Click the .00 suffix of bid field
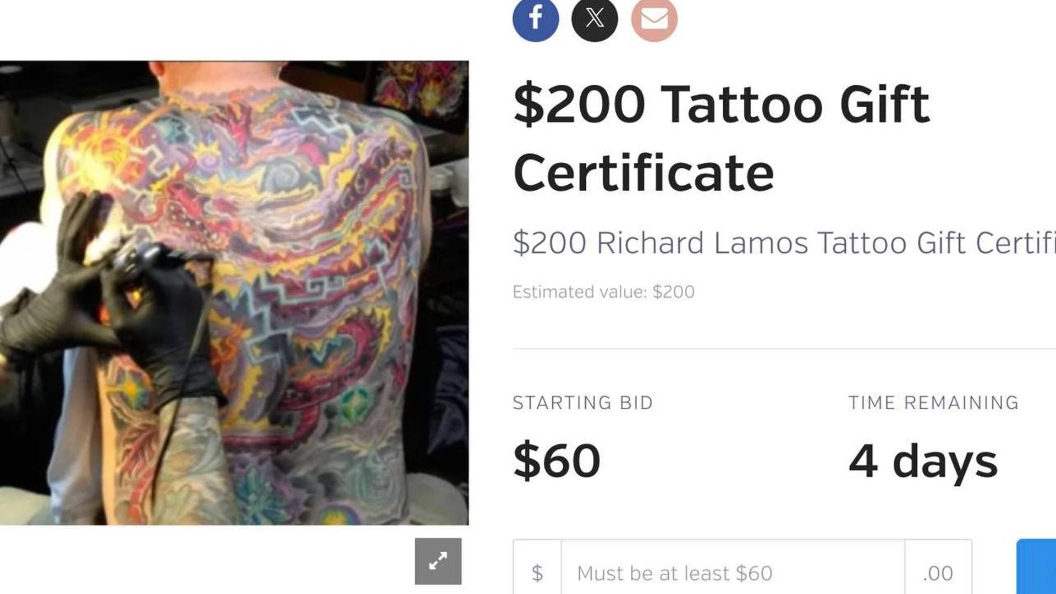Viewport: 1056px width, 594px height. [938, 572]
